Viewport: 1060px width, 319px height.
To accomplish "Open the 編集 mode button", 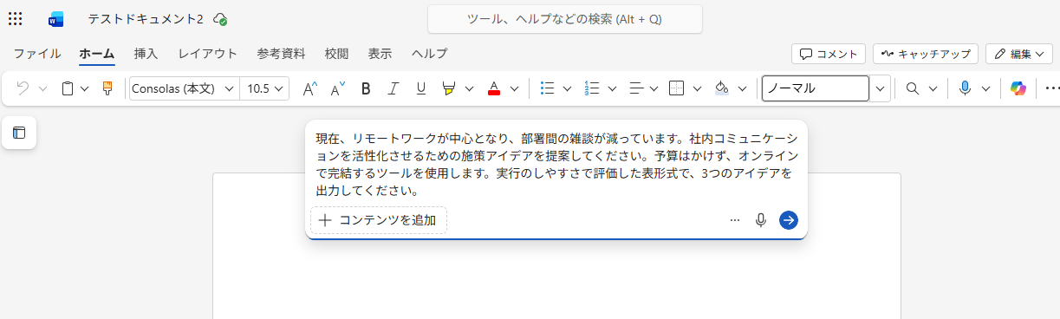I will (x=1019, y=54).
